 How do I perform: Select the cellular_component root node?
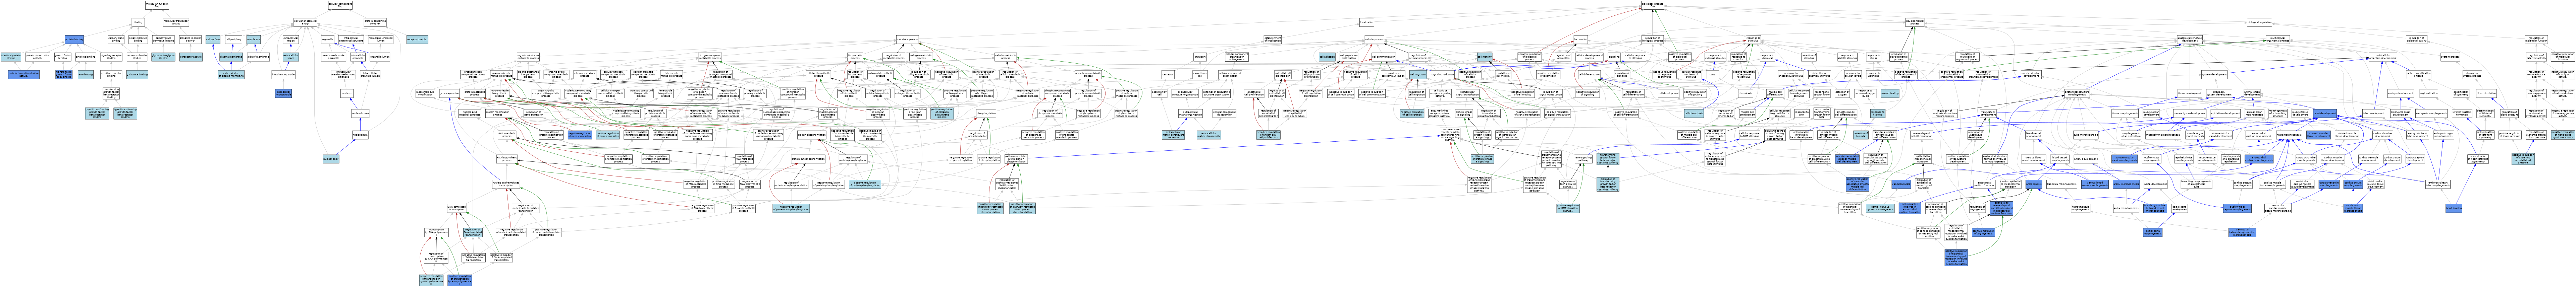coord(340,5)
